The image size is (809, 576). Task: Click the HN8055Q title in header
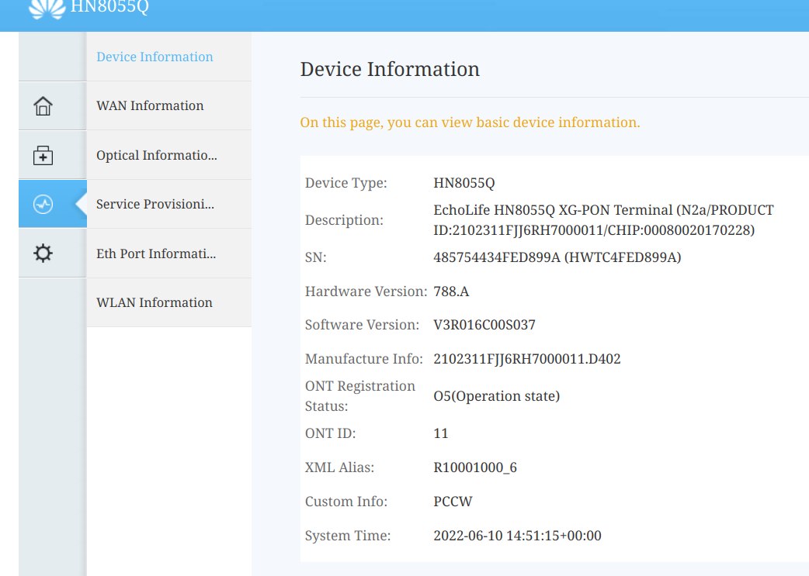tap(109, 7)
